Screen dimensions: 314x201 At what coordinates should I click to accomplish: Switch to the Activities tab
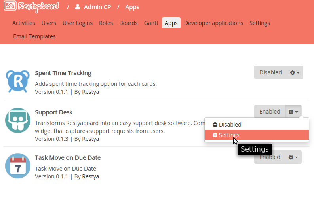tap(24, 23)
